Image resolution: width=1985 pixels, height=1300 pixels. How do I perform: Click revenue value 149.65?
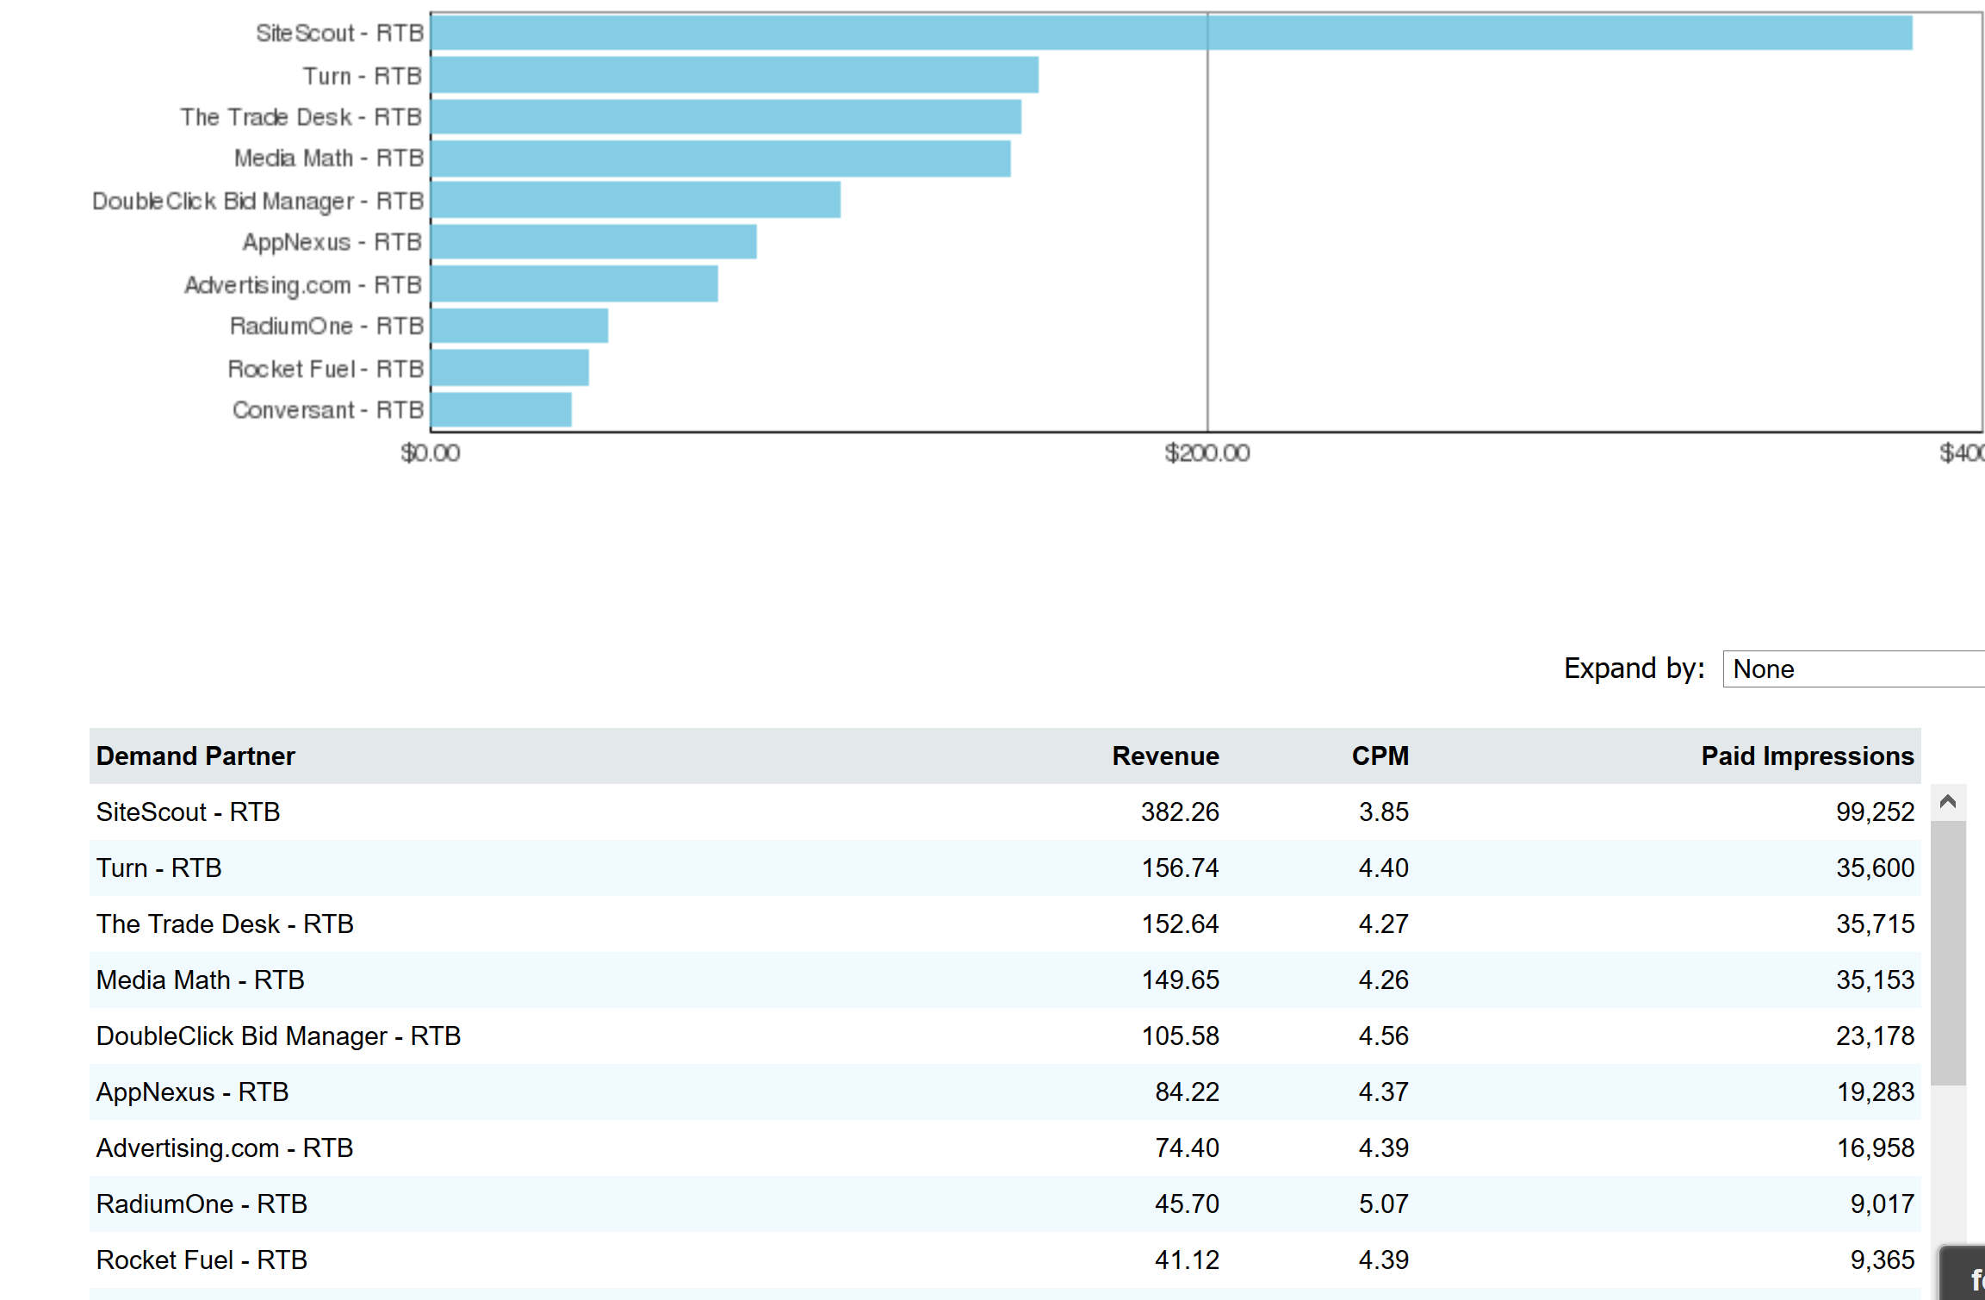tap(1180, 980)
